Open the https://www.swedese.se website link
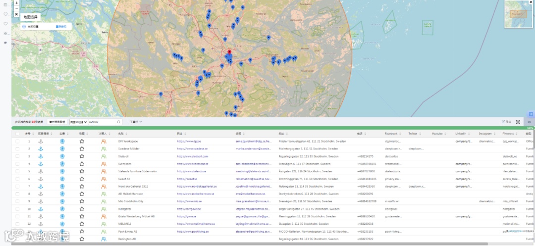Image resolution: width=535 pixels, height=246 pixels. (x=193, y=148)
